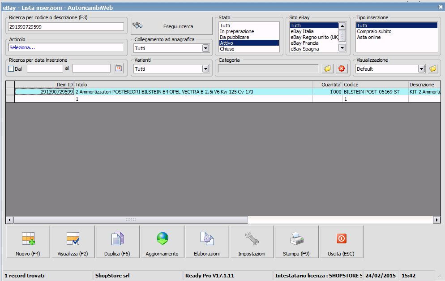Click the Articolo Seleziona... field
The image size is (445, 281).
point(66,47)
